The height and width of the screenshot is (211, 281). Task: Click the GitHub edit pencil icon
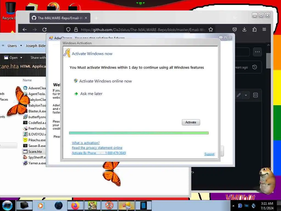tap(238, 95)
